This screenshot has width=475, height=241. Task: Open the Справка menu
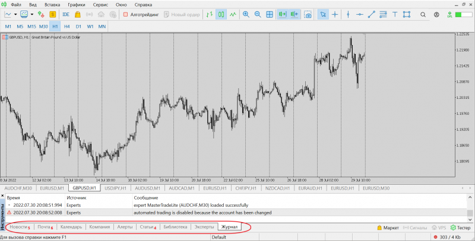point(143,5)
